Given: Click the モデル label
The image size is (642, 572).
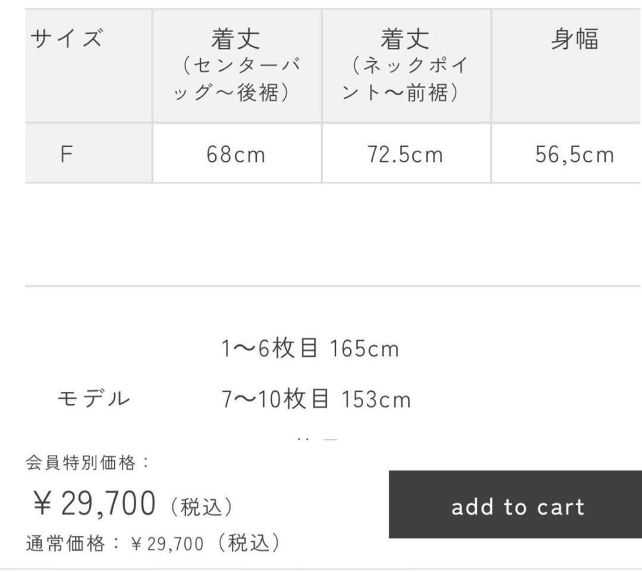Looking at the screenshot, I should pos(93,398).
